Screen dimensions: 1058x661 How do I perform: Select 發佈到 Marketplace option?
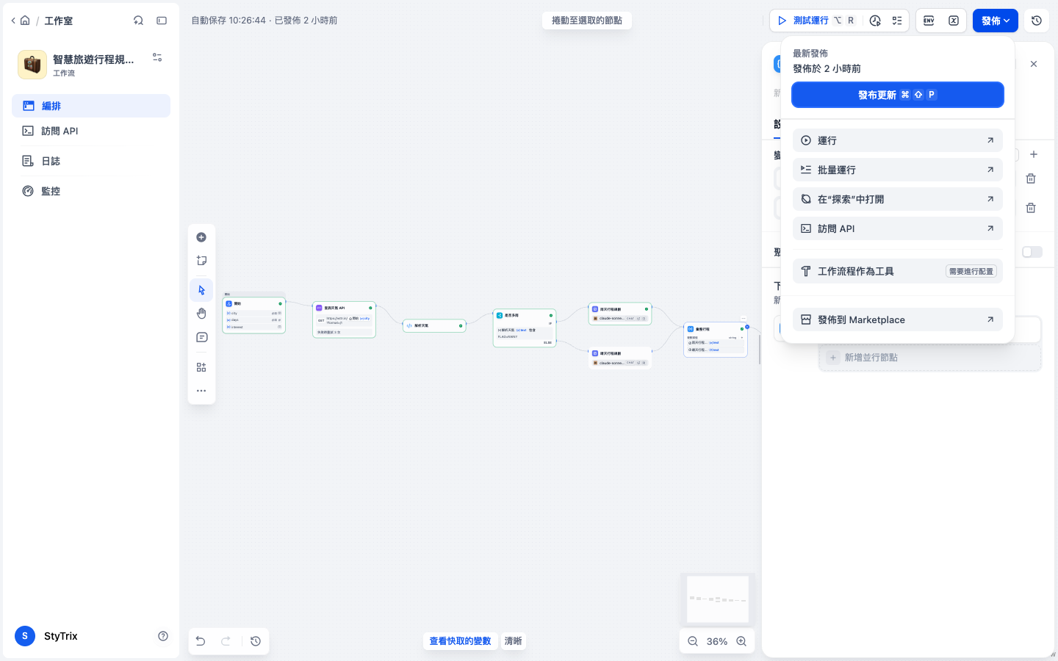898,319
